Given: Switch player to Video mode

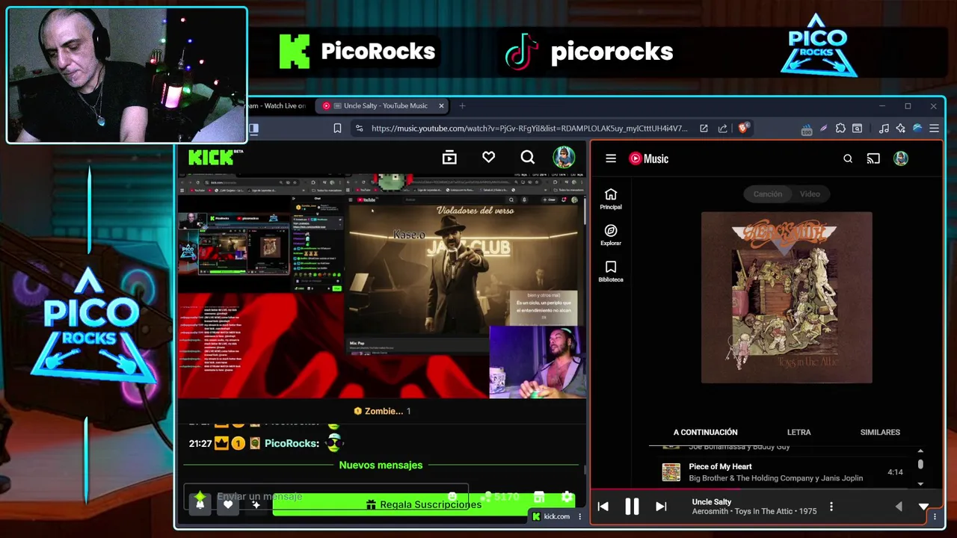Looking at the screenshot, I should point(810,194).
